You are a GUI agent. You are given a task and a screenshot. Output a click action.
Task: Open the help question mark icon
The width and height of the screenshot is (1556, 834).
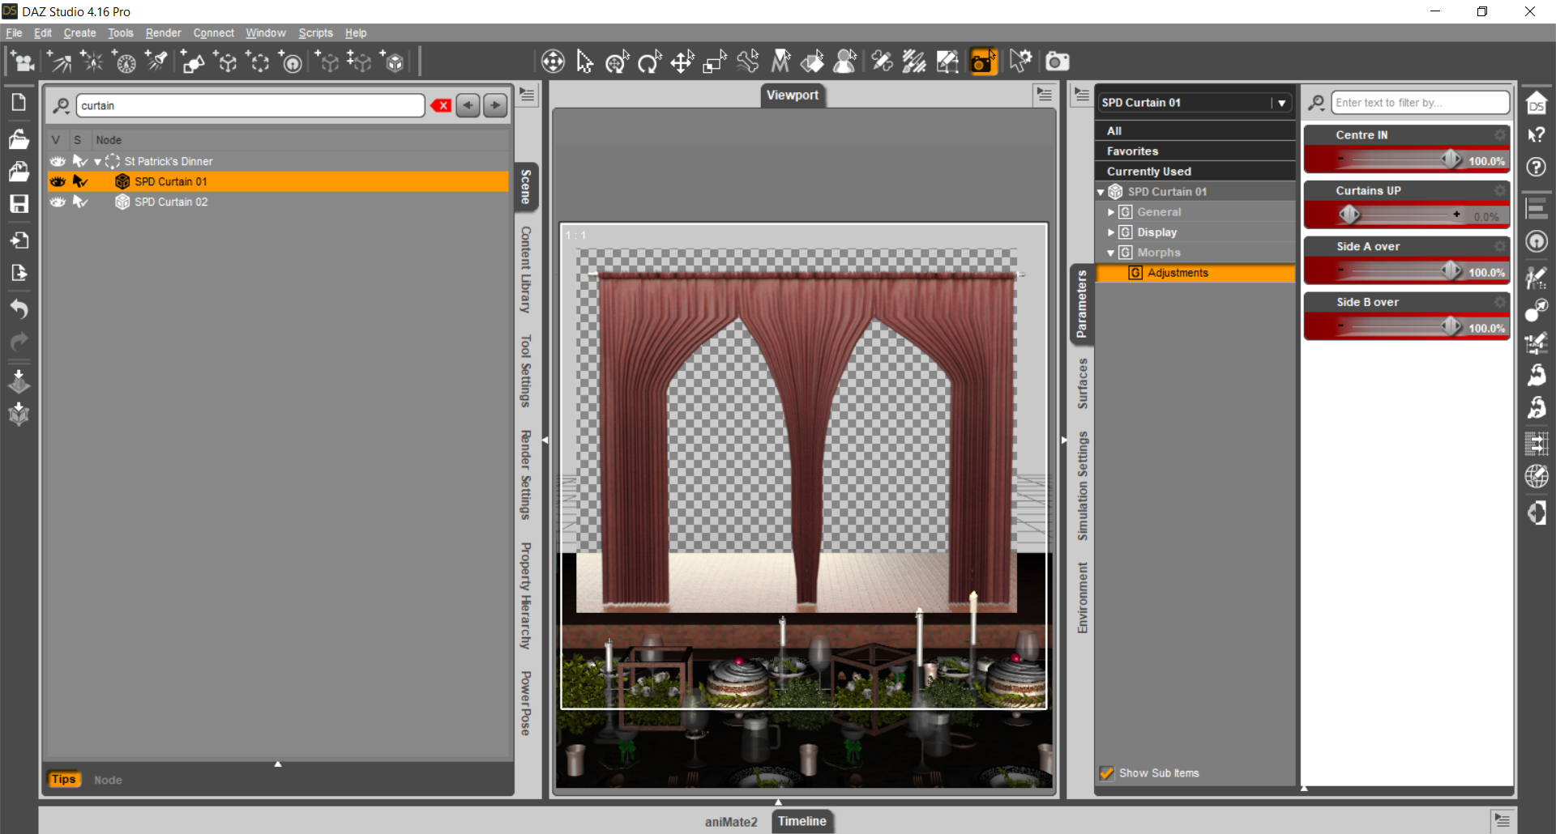tap(1537, 168)
